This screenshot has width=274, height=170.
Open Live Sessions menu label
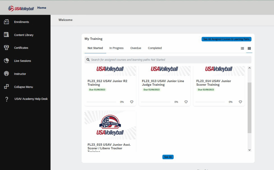click(x=22, y=61)
